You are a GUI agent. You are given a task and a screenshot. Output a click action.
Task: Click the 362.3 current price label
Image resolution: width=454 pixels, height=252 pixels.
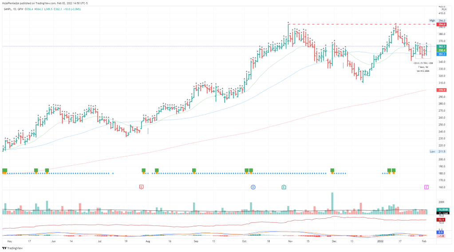[x=442, y=47]
